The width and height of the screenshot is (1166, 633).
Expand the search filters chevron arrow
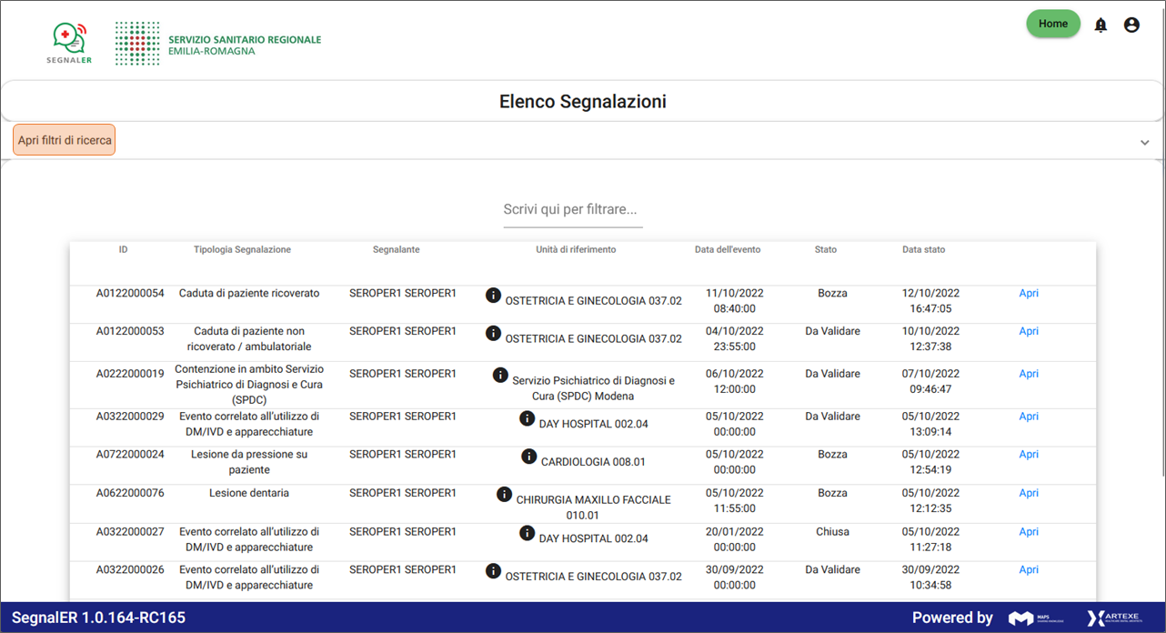1144,142
